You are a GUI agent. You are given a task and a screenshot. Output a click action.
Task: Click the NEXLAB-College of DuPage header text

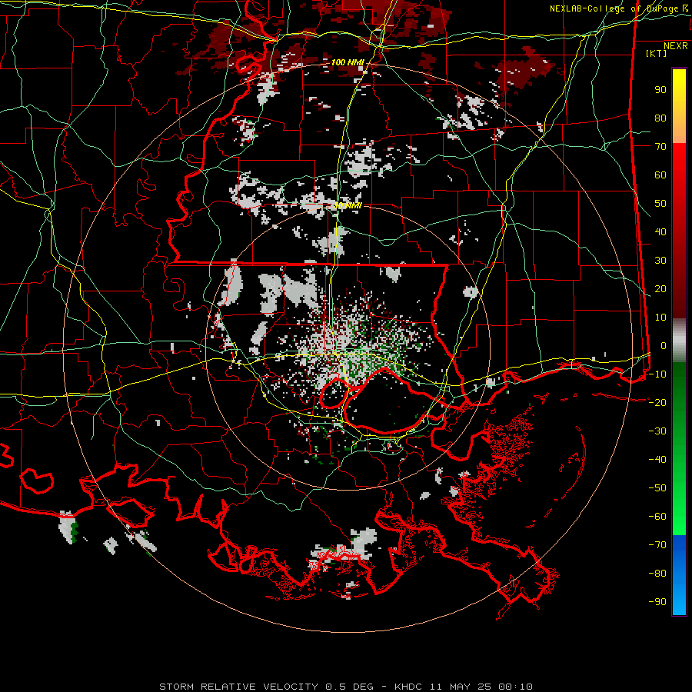(618, 8)
